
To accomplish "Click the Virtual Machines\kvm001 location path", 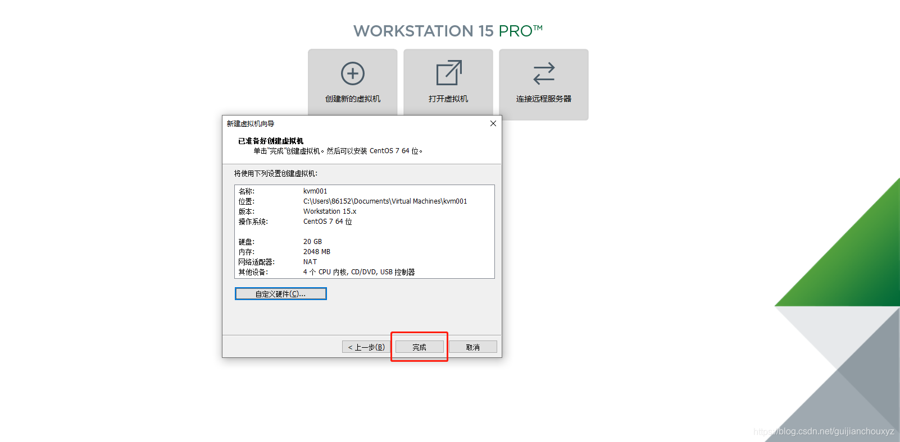I will (x=385, y=201).
